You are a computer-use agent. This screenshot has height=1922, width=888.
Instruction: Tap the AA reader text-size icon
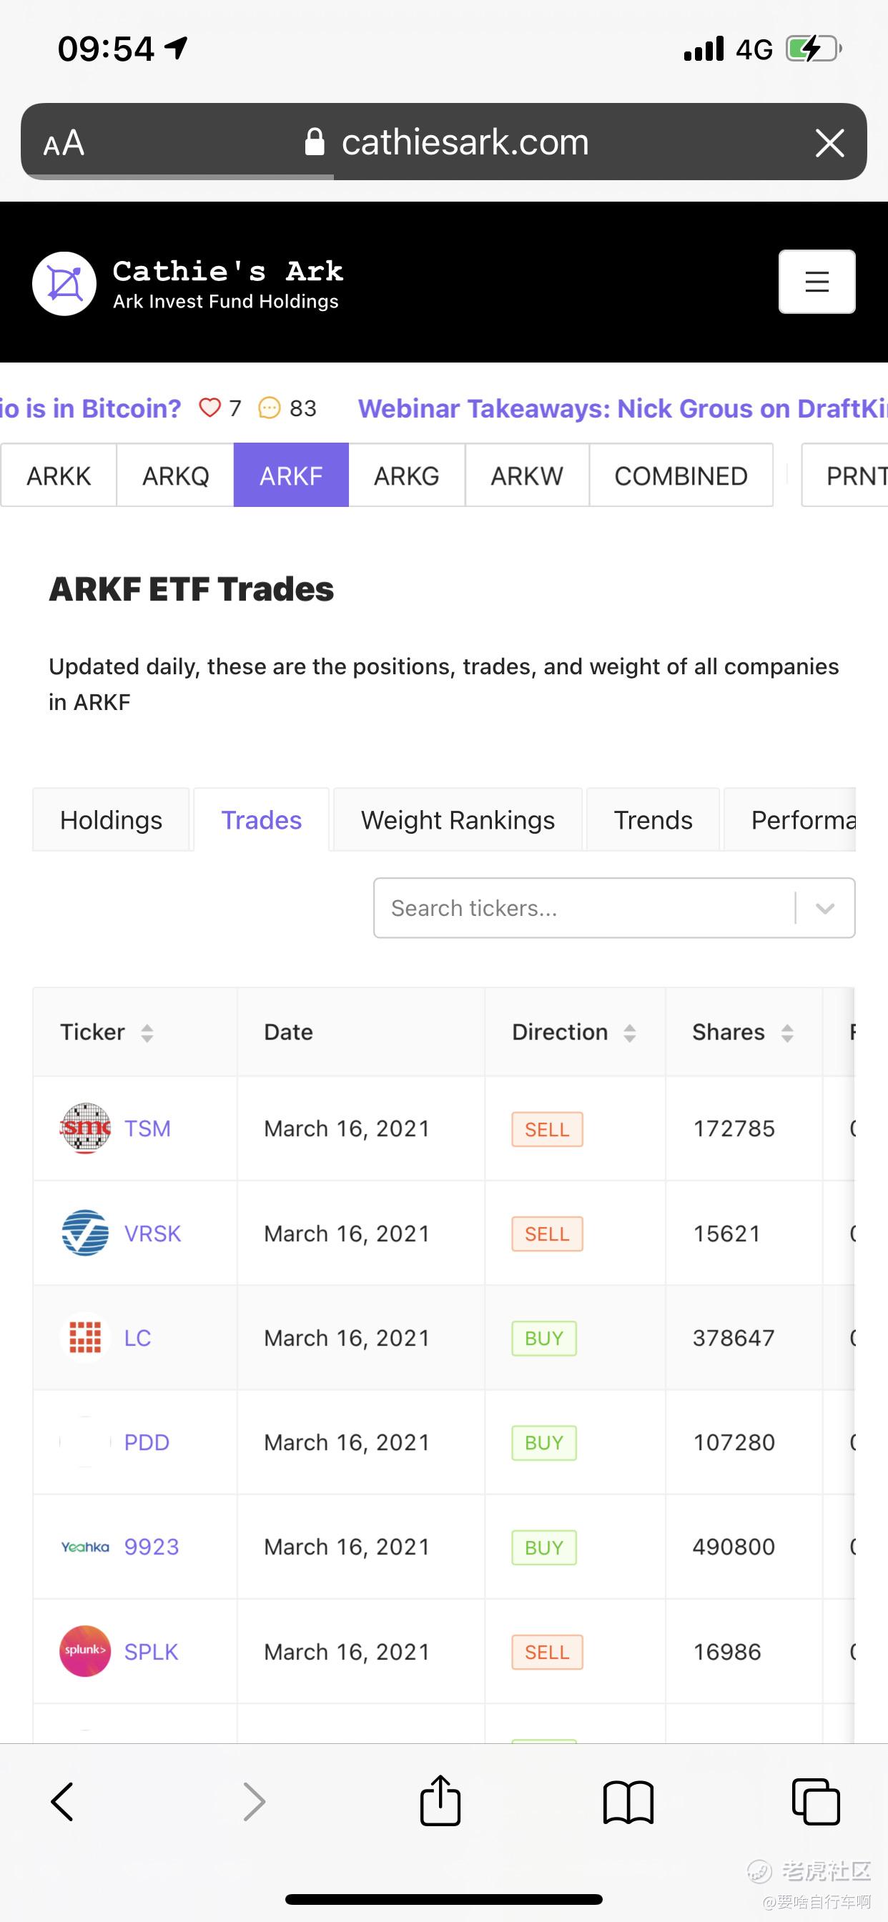coord(64,142)
